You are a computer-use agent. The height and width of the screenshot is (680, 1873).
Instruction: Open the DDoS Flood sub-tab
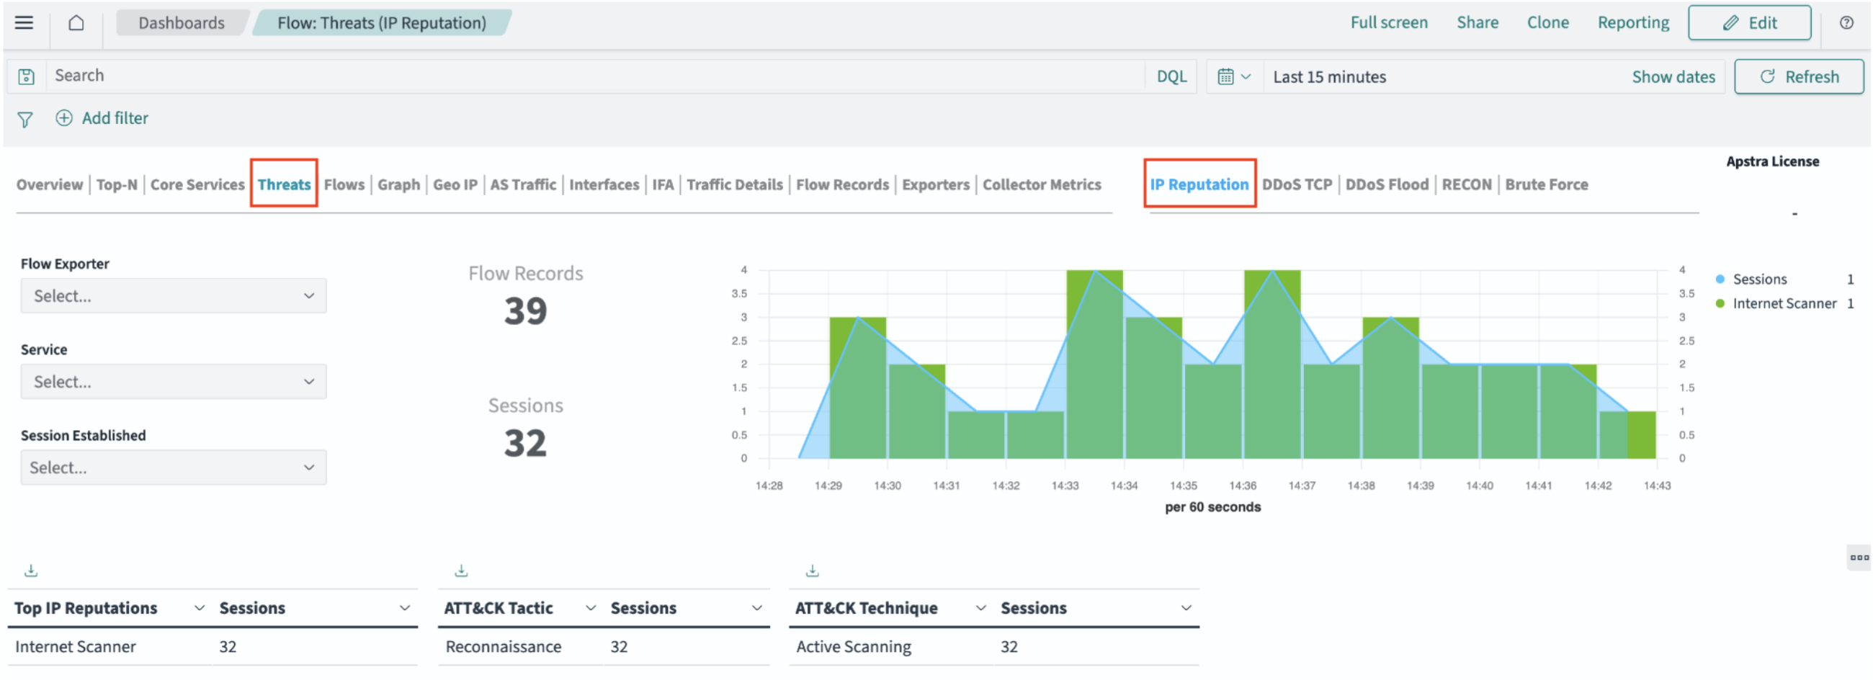point(1387,184)
